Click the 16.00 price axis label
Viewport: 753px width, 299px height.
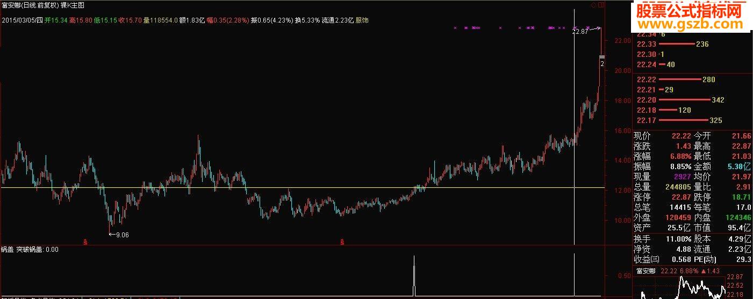(623, 130)
